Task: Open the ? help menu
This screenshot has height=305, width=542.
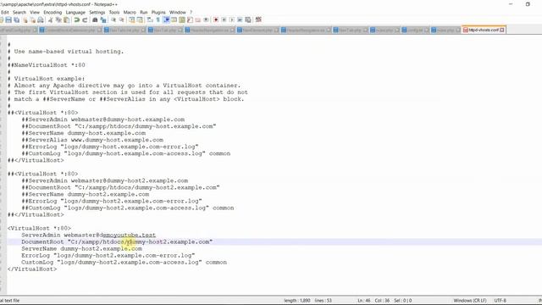Action: coord(191,12)
